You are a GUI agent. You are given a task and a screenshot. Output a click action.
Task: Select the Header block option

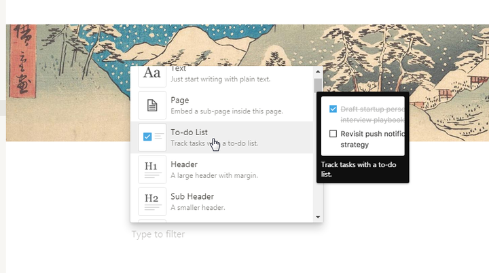pos(221,169)
